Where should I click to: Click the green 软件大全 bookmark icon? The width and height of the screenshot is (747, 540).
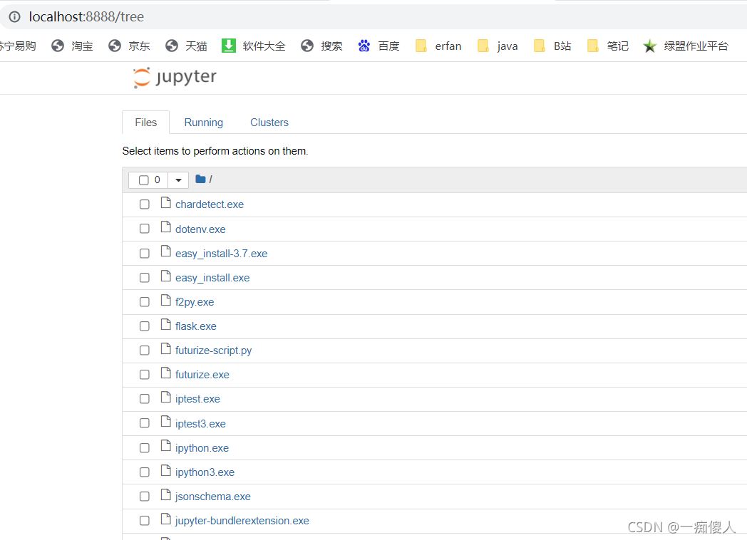pyautogui.click(x=228, y=45)
